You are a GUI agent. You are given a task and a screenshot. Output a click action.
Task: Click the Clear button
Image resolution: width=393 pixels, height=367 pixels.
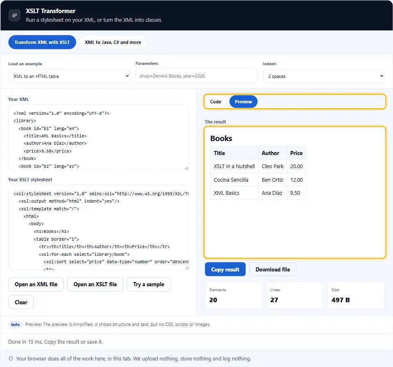tap(21, 302)
